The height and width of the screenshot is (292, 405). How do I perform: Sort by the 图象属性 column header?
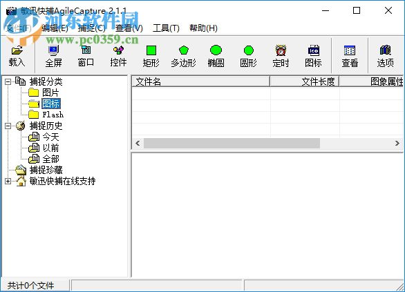tap(371, 81)
